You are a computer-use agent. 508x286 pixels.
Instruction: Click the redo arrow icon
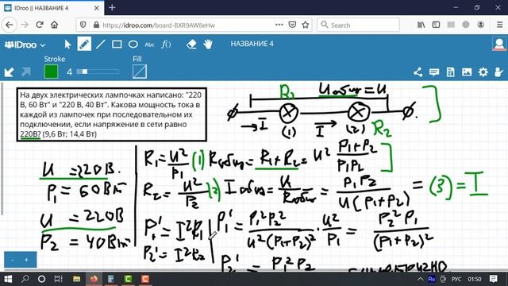coord(26,72)
